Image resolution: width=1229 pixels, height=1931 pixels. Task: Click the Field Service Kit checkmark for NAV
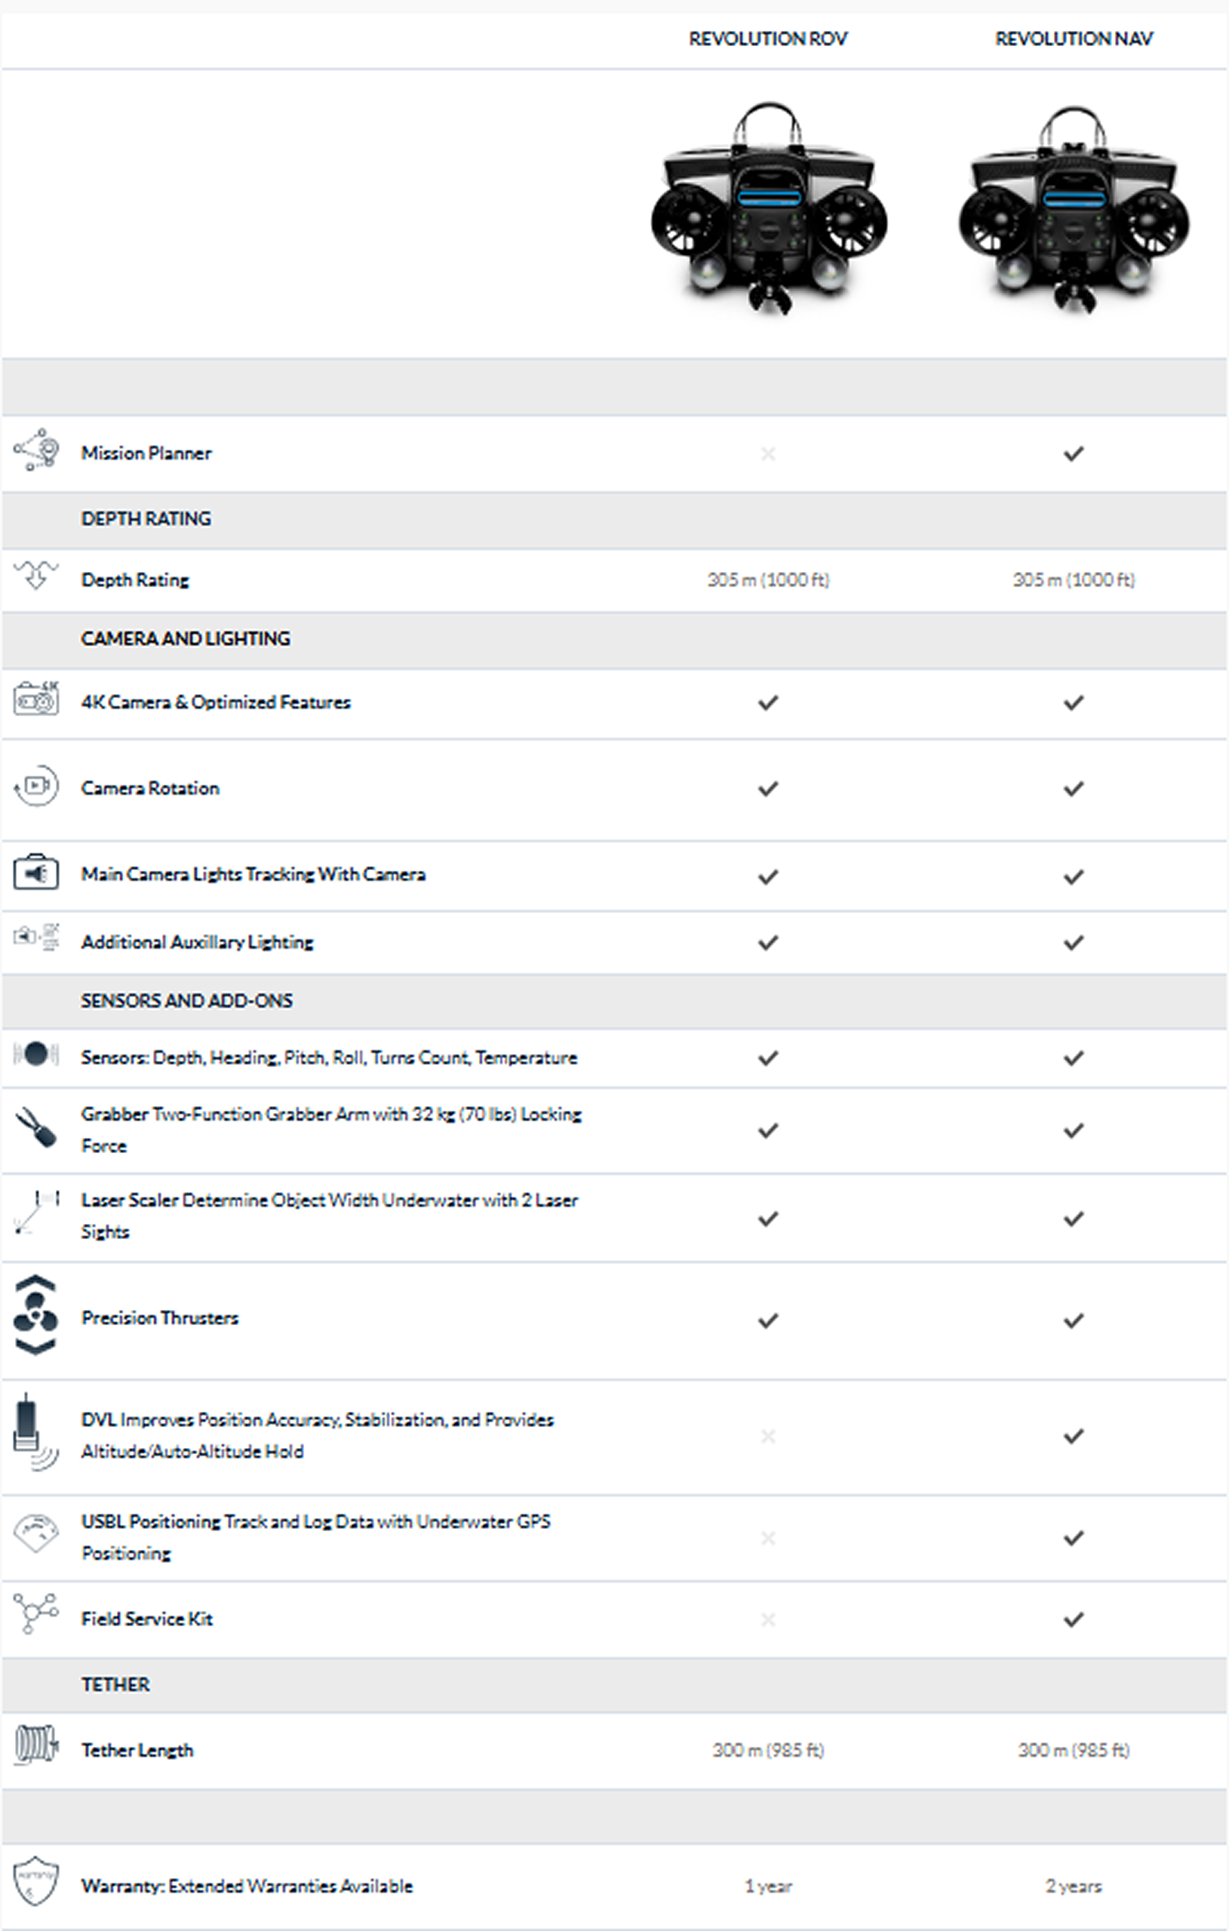pyautogui.click(x=1074, y=1620)
